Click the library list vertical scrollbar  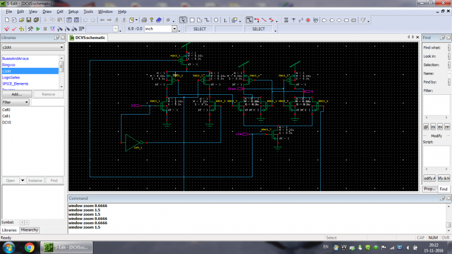tap(62, 72)
